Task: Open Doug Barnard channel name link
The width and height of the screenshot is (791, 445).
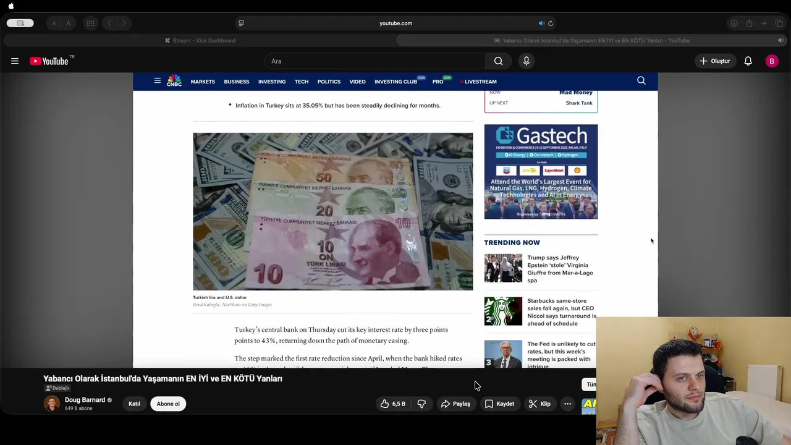Action: 85,400
